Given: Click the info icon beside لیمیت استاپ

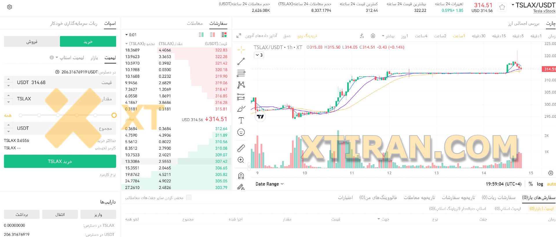Looking at the screenshot, I should [x=52, y=58].
